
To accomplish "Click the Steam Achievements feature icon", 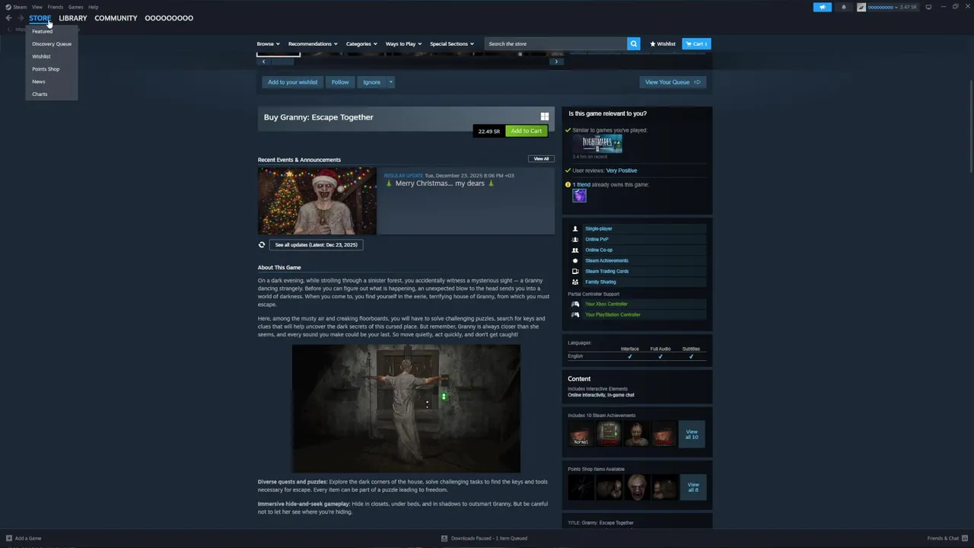I will point(575,260).
